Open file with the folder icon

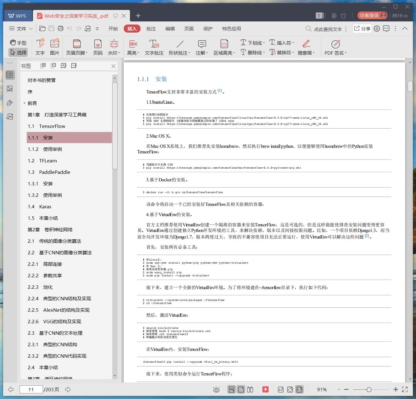click(43, 29)
